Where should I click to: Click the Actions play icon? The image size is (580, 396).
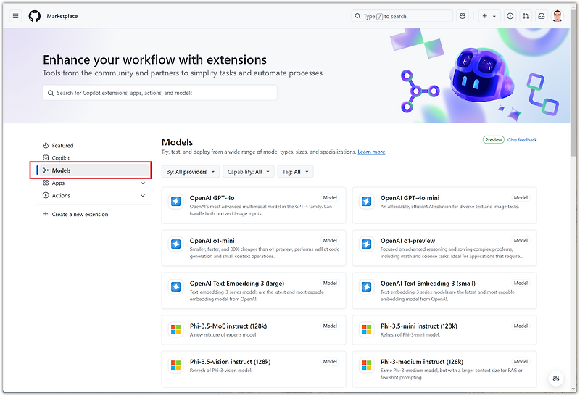pos(46,195)
